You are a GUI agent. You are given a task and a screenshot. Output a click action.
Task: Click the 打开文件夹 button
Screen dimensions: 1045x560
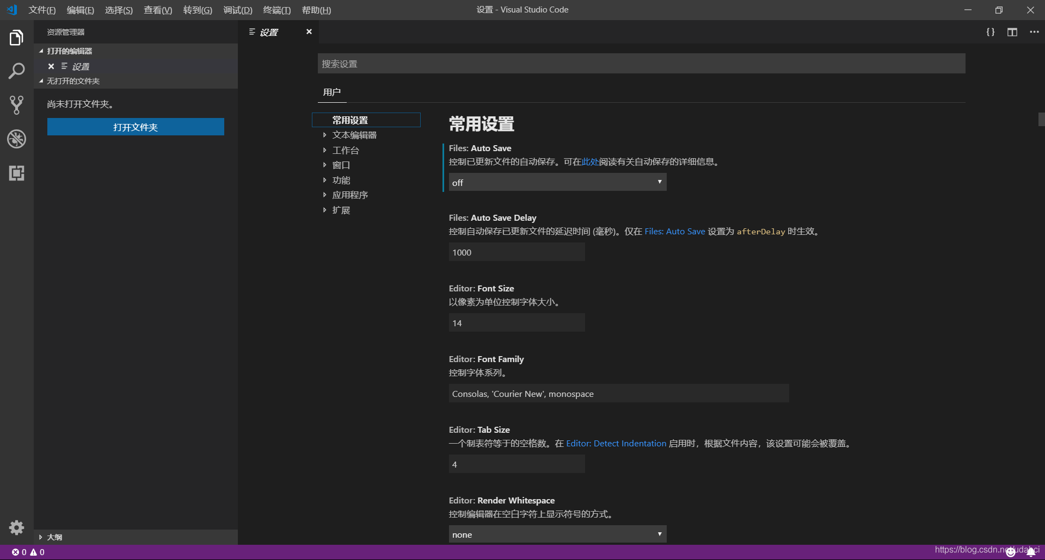tap(136, 127)
